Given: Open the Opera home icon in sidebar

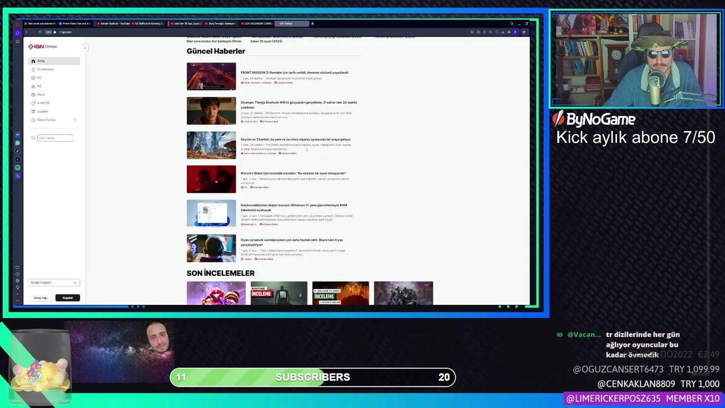Looking at the screenshot, I should [18, 32].
